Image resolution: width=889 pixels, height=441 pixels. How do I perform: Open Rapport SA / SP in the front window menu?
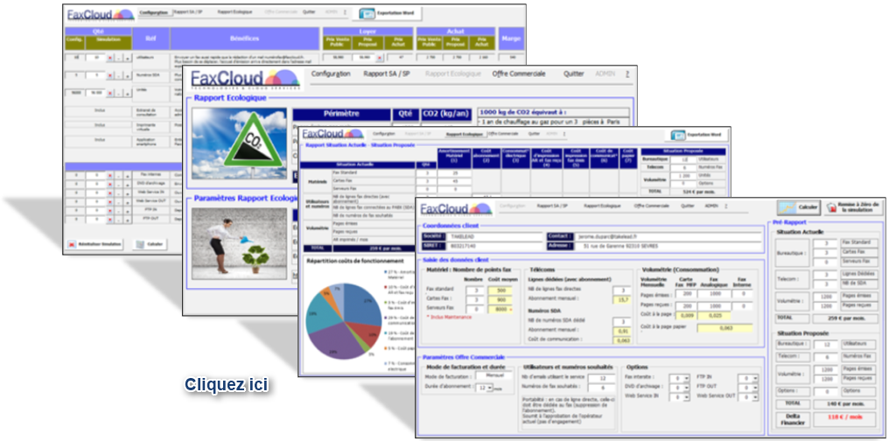[551, 206]
